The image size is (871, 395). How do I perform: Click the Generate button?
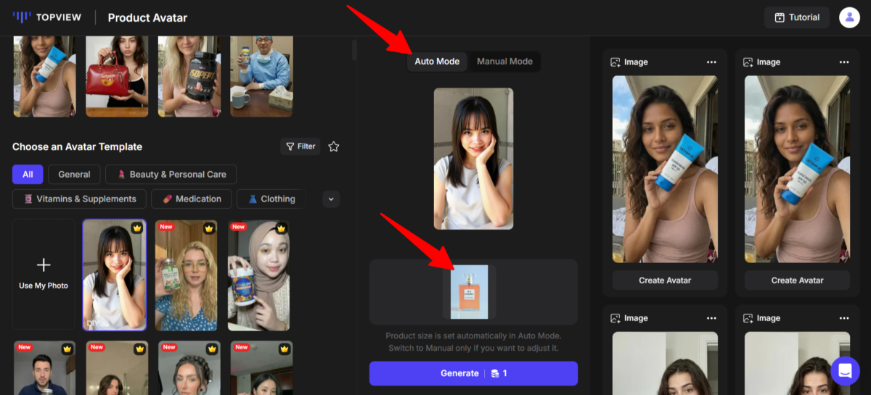point(473,373)
